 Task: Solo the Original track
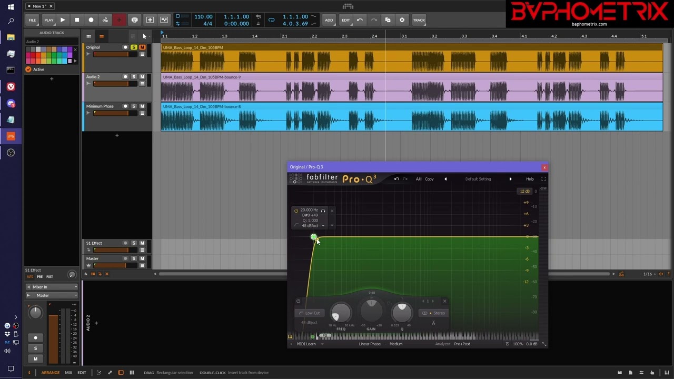[x=134, y=47]
